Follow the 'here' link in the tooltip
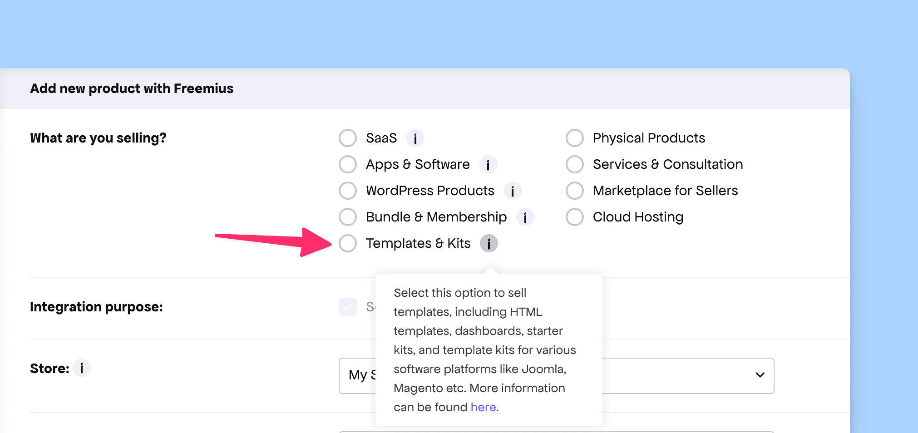 tap(483, 407)
